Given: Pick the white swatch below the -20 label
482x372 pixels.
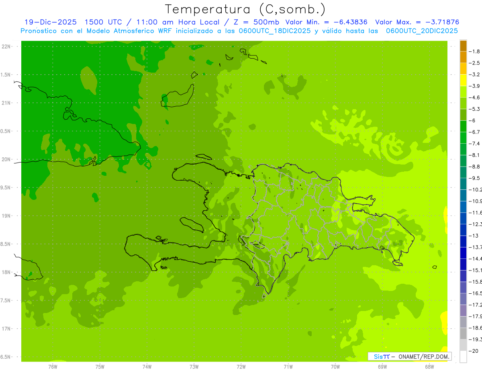Looking at the screenshot, I should tap(463, 356).
